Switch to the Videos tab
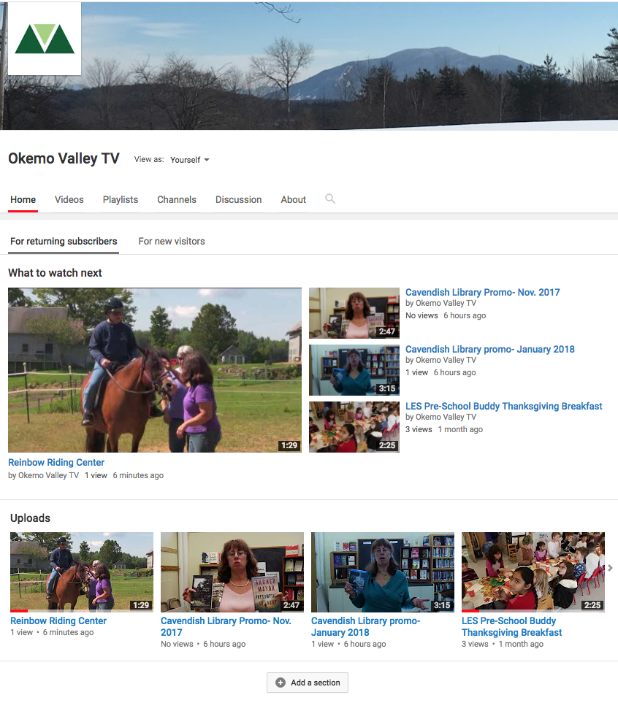Image resolution: width=618 pixels, height=711 pixels. [x=69, y=199]
